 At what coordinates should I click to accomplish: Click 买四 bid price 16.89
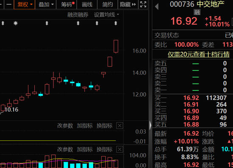[191, 118]
